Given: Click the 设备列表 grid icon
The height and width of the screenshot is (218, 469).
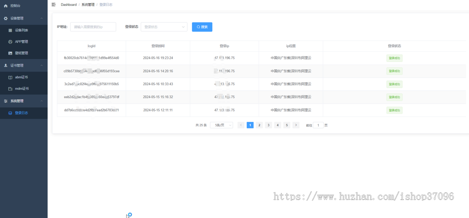Looking at the screenshot, I should pyautogui.click(x=10, y=30).
